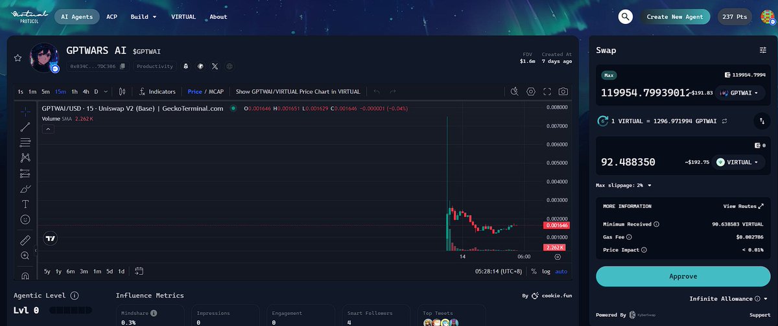Toggle auto scale on chart
The width and height of the screenshot is (778, 326).
coord(561,272)
